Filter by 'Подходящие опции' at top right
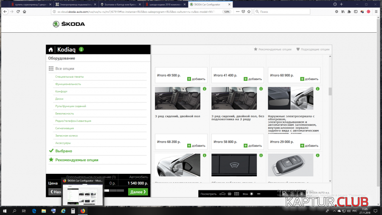 click(313, 49)
